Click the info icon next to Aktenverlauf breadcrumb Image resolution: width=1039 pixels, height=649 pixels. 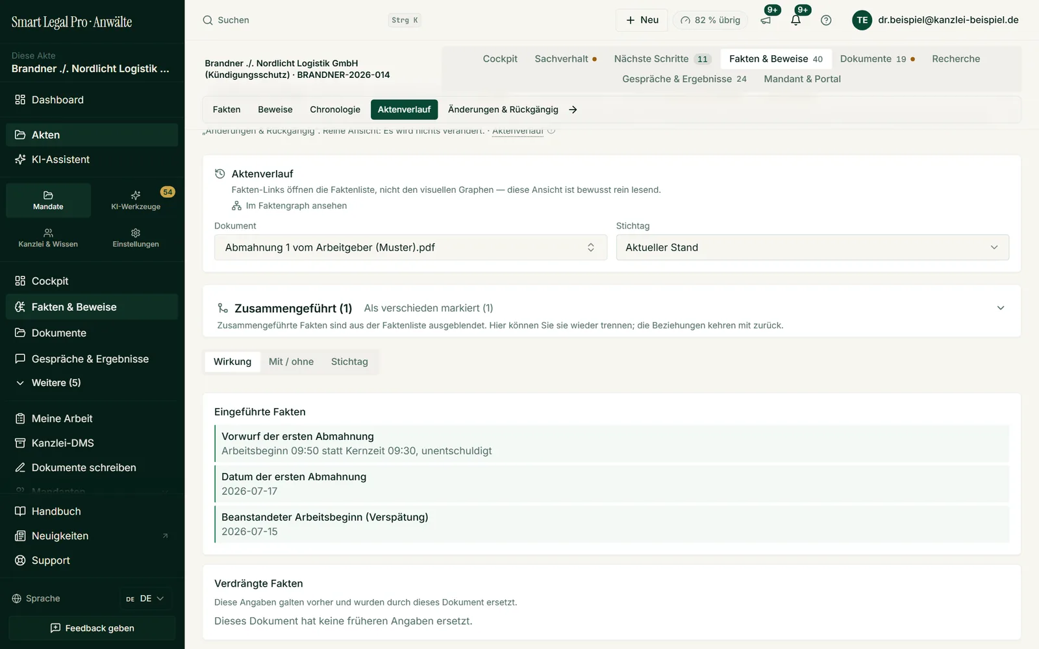(x=551, y=130)
